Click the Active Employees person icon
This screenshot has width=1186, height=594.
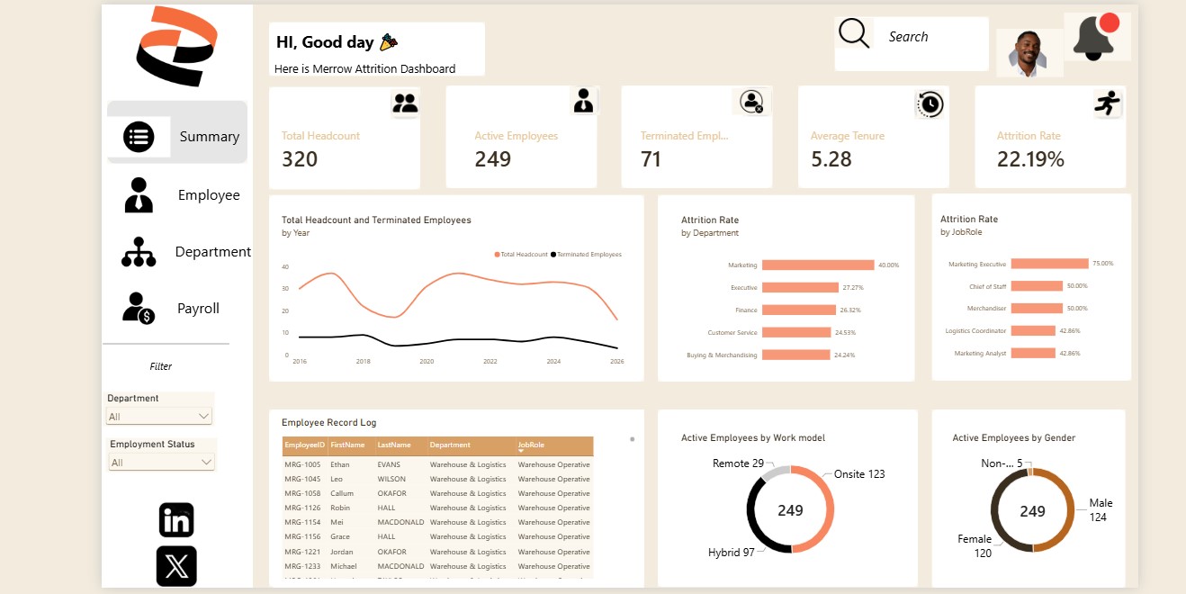click(x=583, y=101)
